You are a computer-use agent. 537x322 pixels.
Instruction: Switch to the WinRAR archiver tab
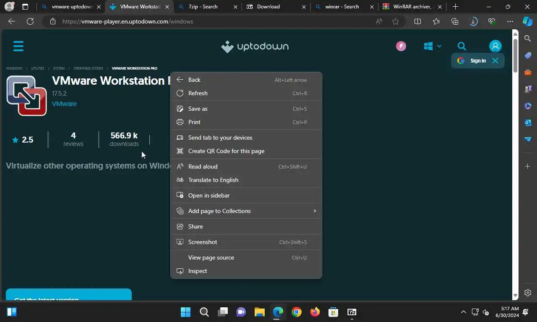412,7
